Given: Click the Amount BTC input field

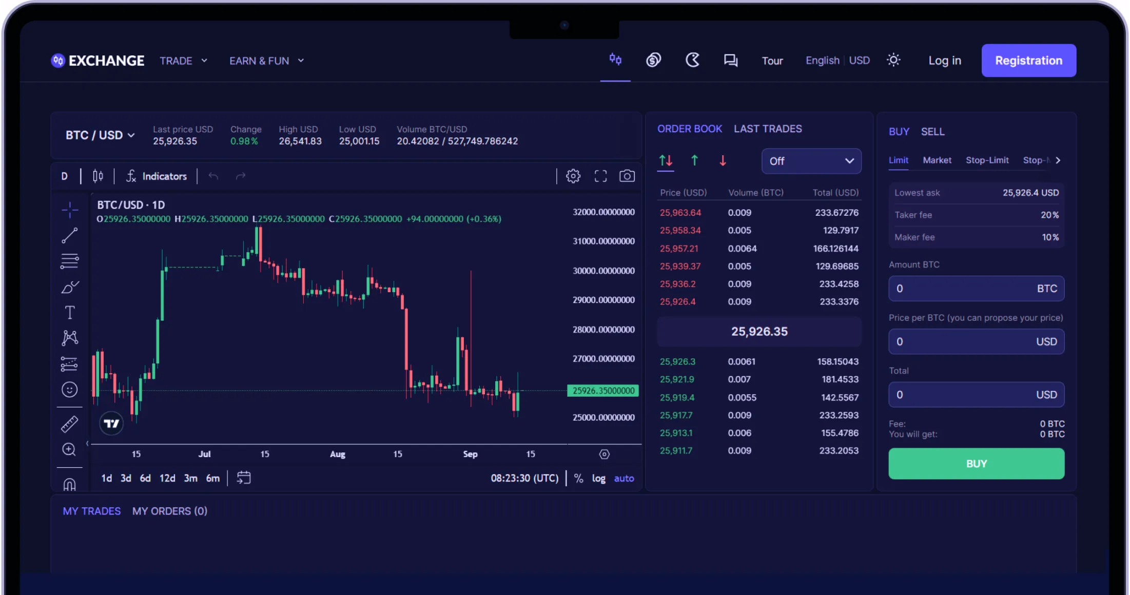Looking at the screenshot, I should (976, 288).
